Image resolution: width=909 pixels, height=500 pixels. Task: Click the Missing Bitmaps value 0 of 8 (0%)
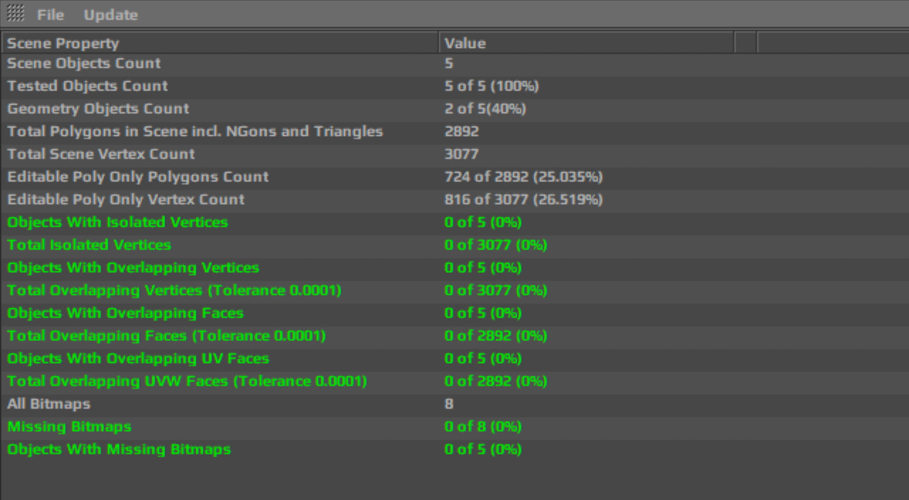(x=483, y=427)
